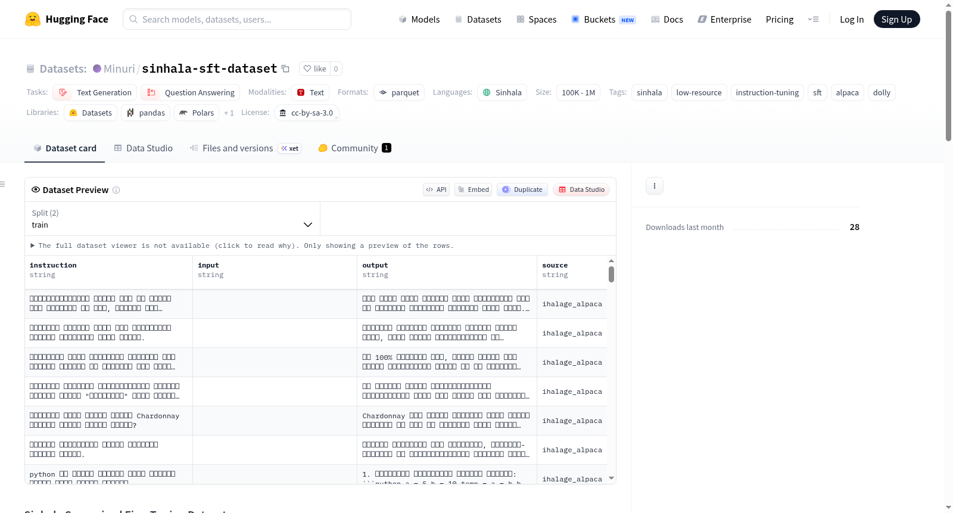The width and height of the screenshot is (953, 513).
Task: Open the Split dropdown showing train
Action: point(172,219)
